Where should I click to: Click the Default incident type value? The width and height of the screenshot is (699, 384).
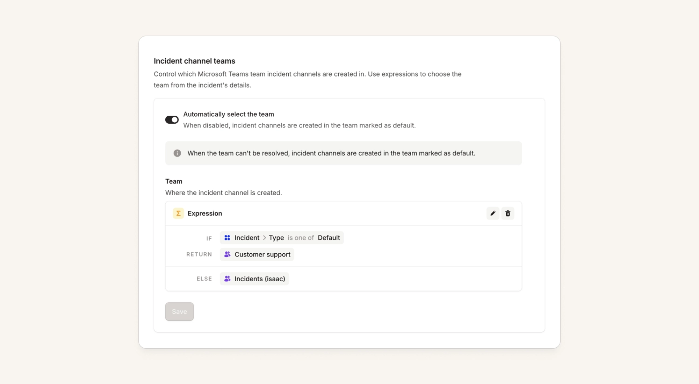tap(329, 238)
